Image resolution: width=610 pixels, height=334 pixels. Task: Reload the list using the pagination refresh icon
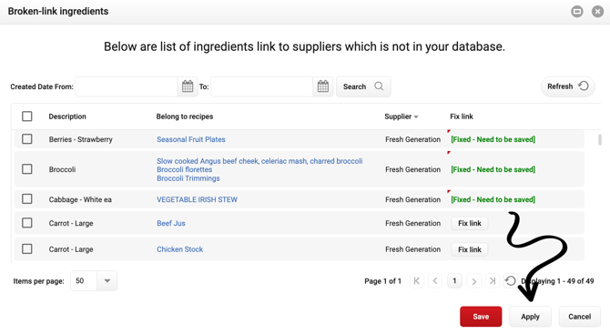(x=511, y=280)
